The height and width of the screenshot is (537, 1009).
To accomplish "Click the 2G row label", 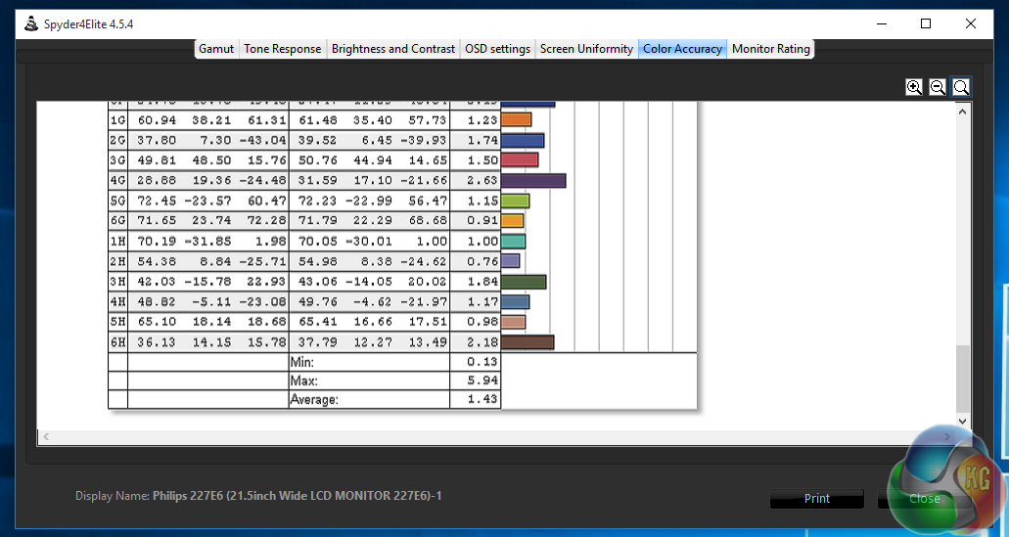I will [x=117, y=140].
